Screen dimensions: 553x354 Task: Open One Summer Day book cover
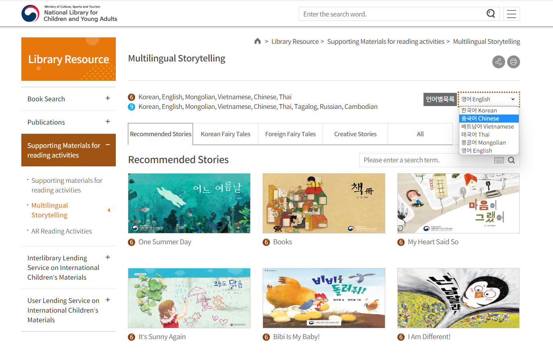pos(189,203)
